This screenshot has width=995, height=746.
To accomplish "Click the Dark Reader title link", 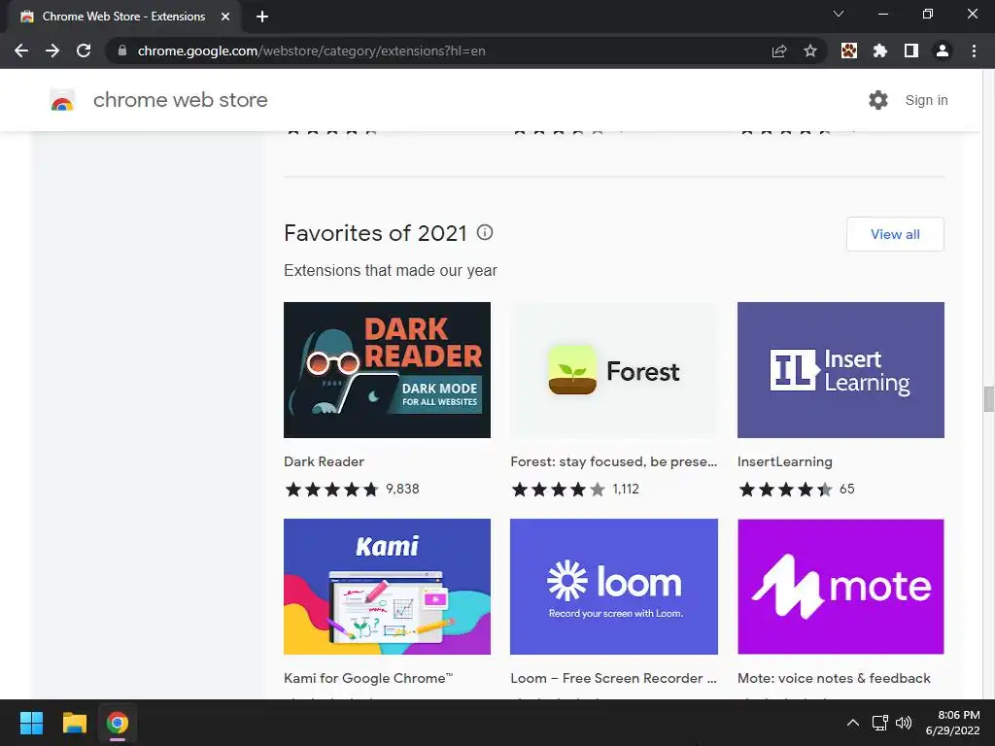I will point(324,461).
